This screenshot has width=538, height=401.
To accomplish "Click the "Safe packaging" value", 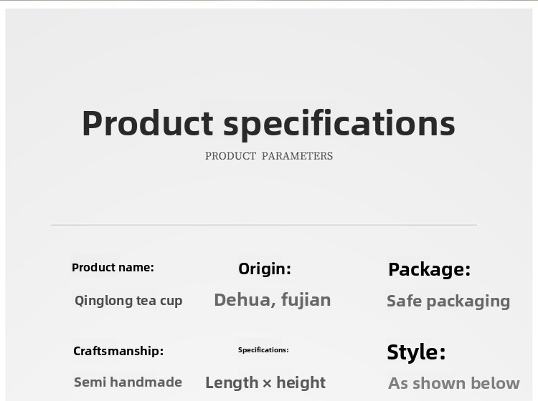I will pyautogui.click(x=448, y=301).
